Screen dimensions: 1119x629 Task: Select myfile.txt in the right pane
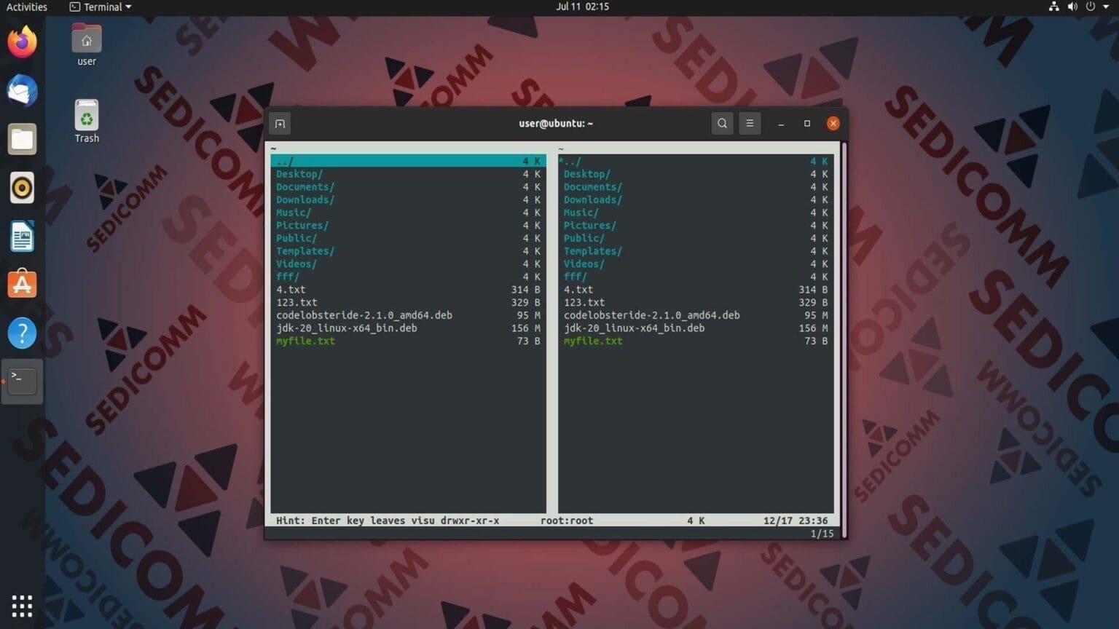coord(593,341)
